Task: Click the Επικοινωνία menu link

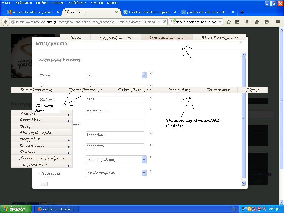Action: coord(218,90)
